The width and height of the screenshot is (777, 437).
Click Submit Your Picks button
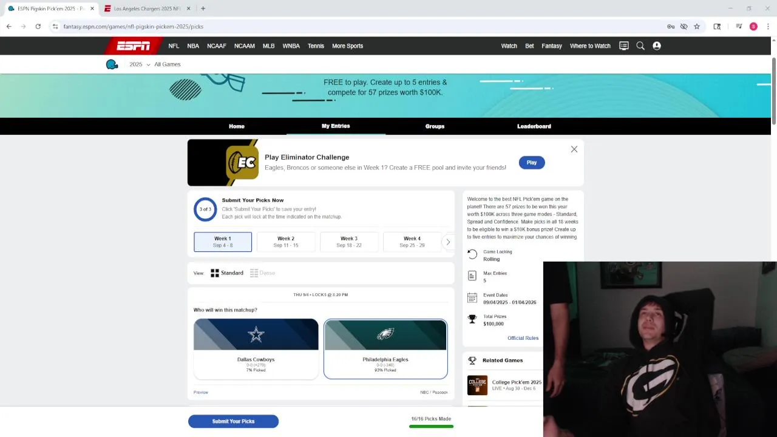(x=233, y=421)
